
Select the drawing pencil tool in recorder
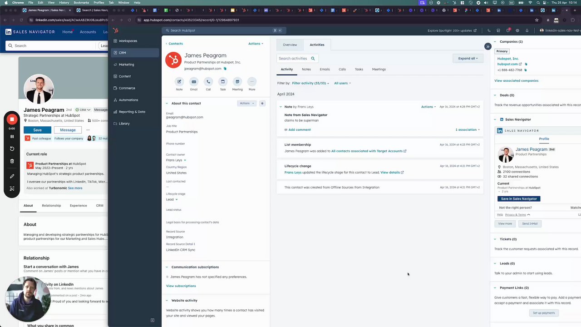pyautogui.click(x=12, y=176)
